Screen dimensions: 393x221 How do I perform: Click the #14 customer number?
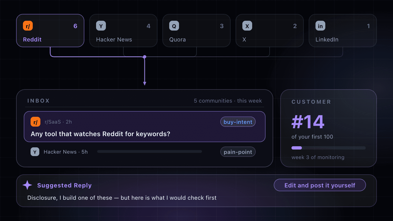pos(308,122)
